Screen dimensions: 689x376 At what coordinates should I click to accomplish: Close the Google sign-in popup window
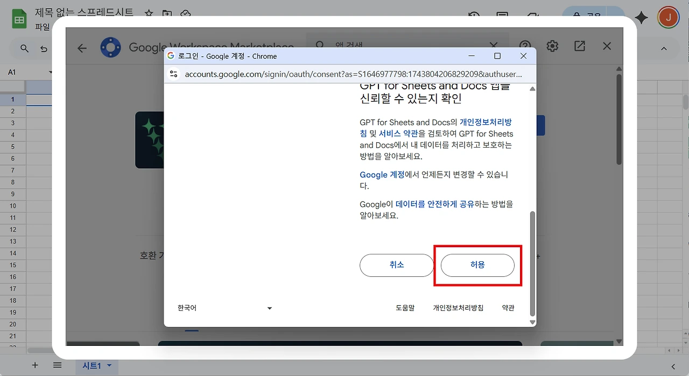coord(523,56)
